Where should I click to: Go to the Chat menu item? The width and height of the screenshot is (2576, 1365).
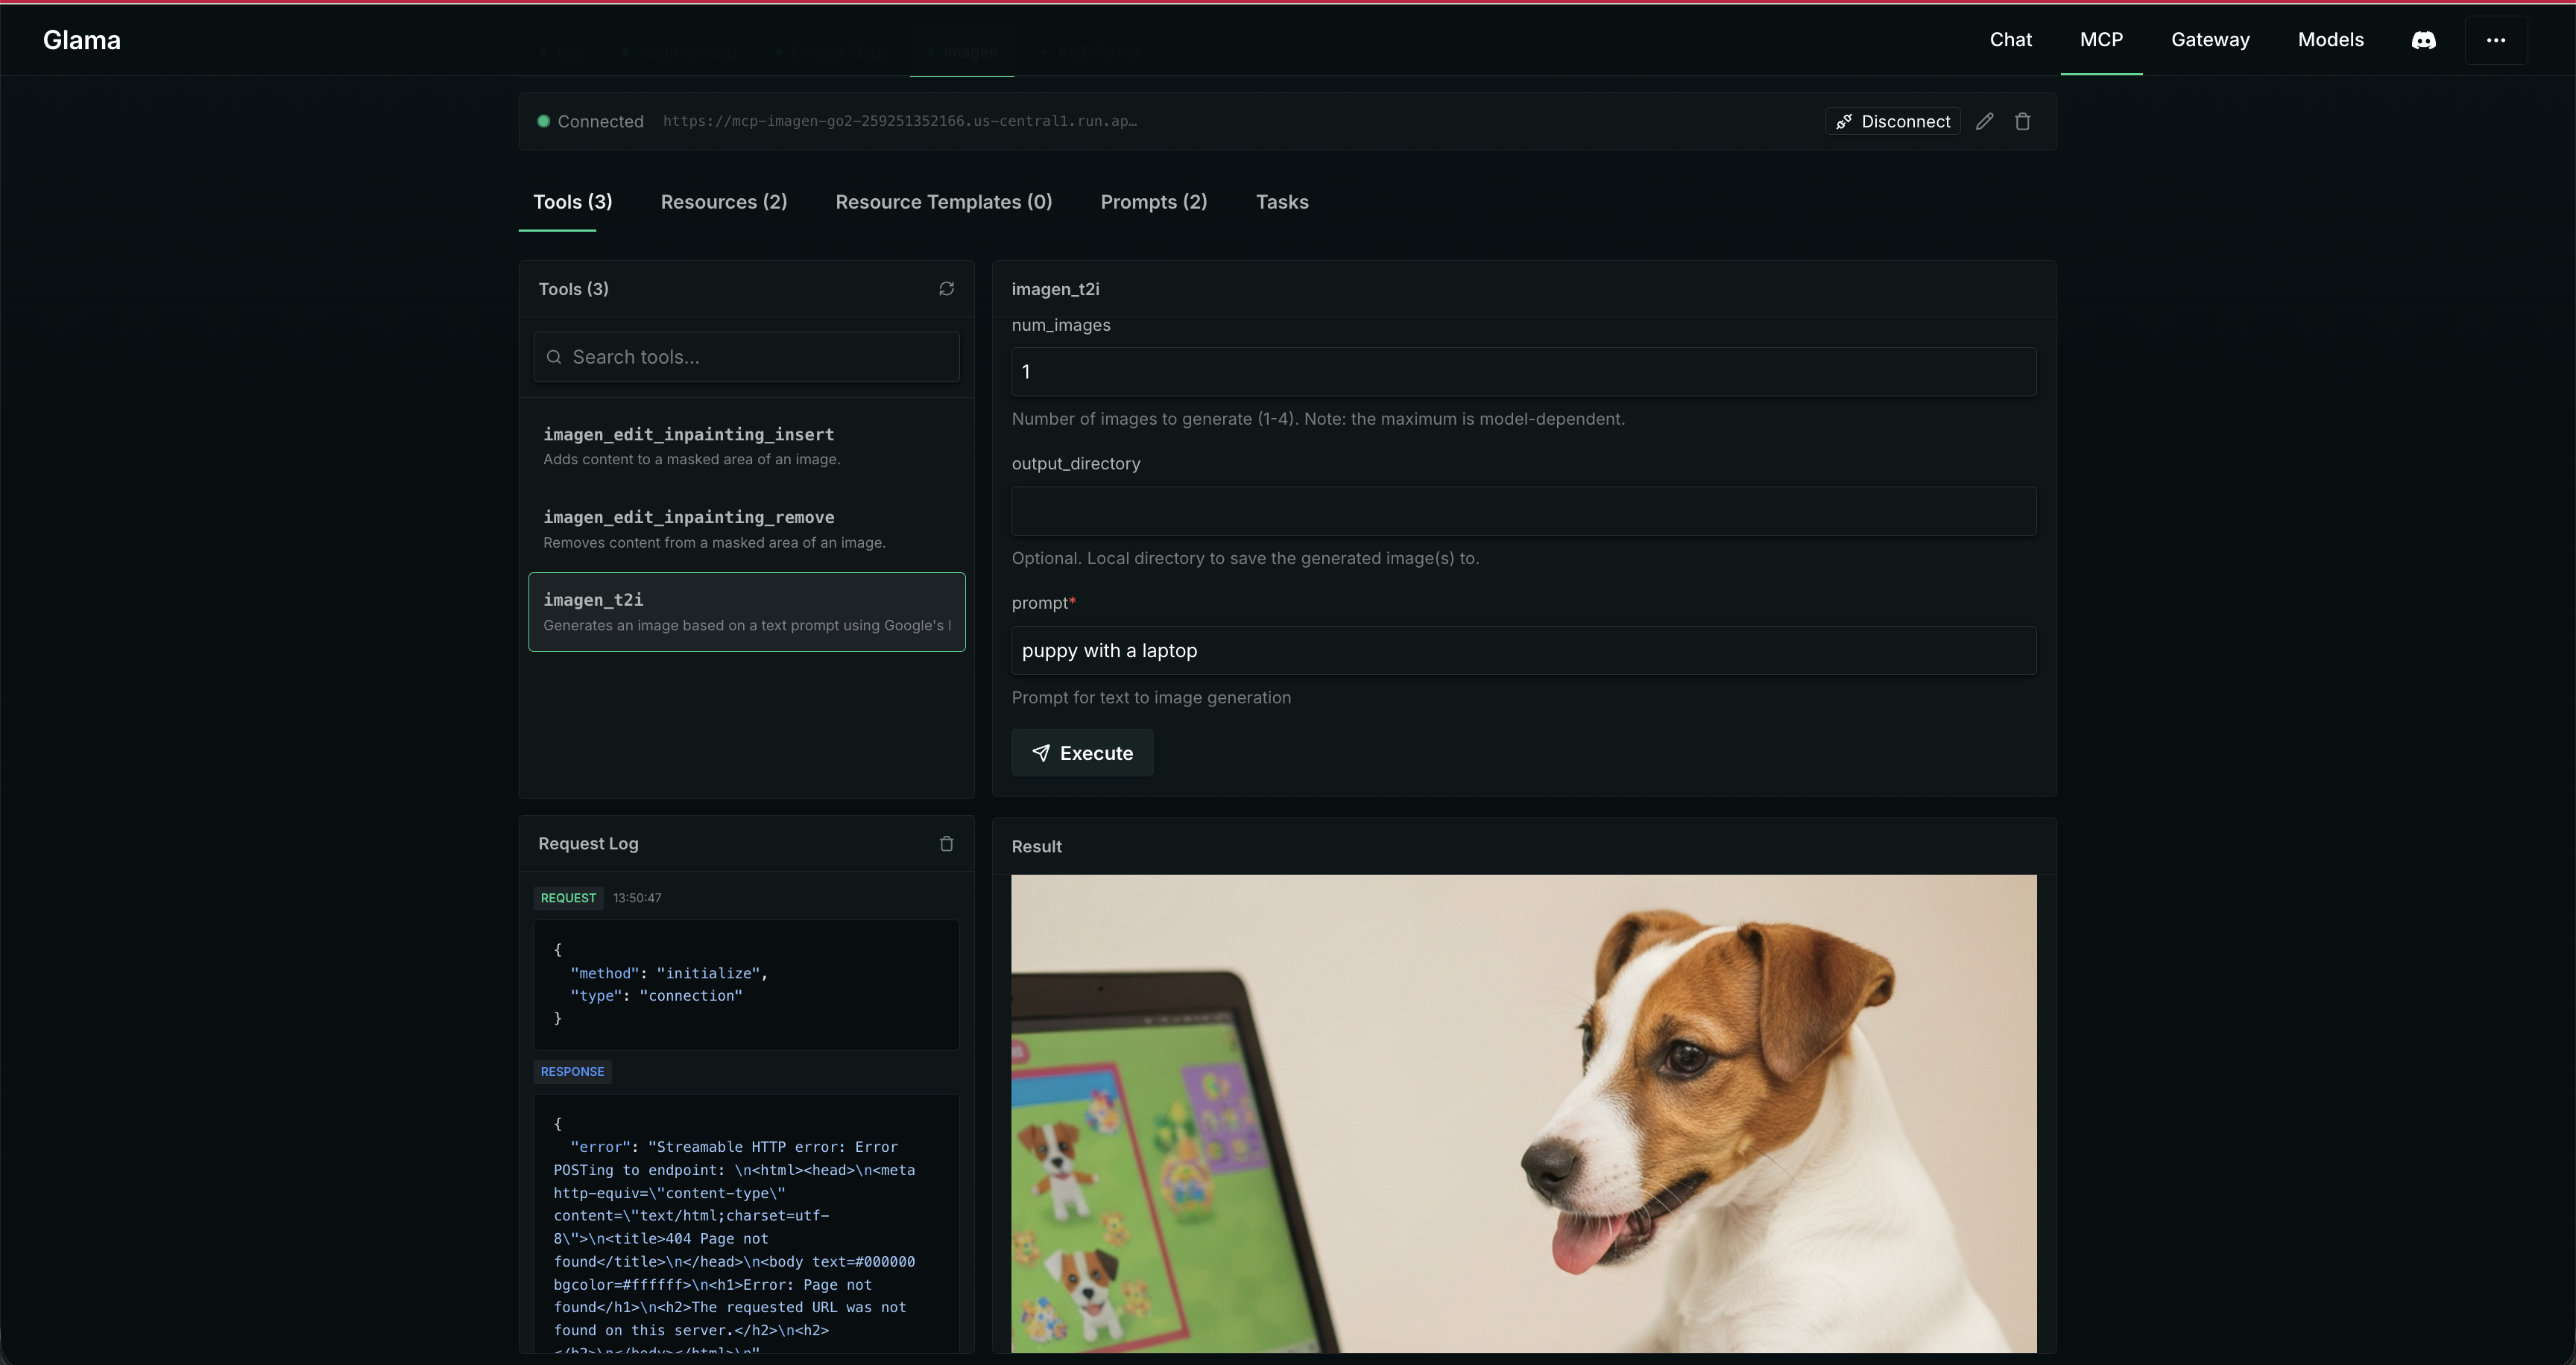coord(2010,40)
